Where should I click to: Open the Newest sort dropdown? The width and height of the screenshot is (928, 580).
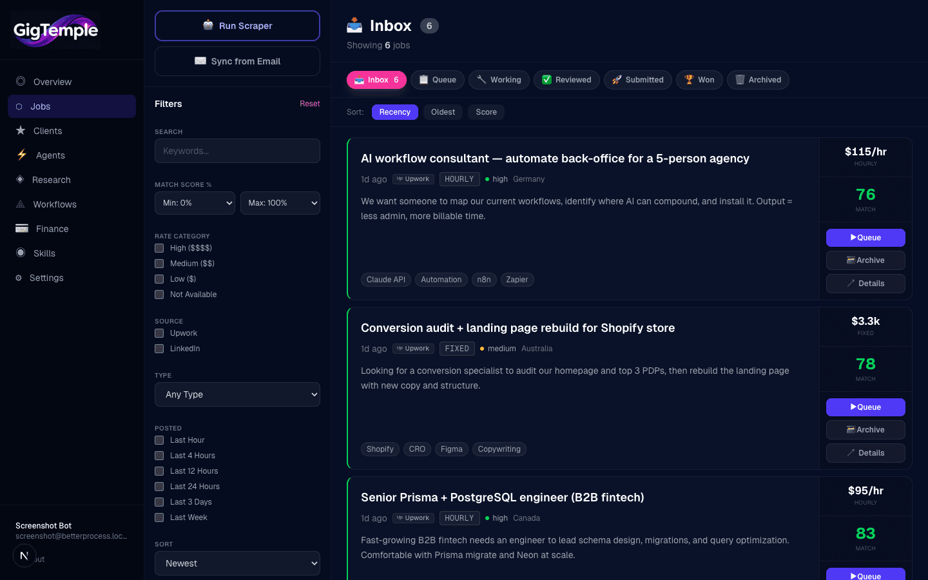click(237, 563)
